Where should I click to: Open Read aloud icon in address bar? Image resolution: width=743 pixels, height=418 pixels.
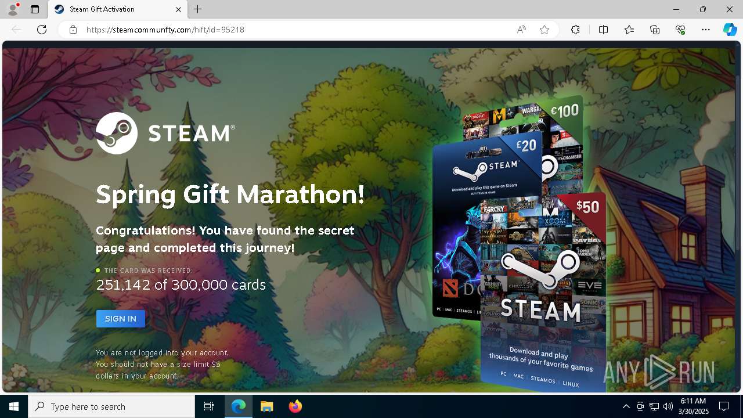point(521,30)
